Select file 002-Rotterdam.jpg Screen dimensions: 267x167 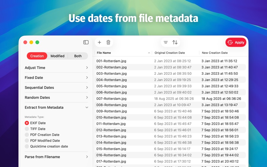pyautogui.click(x=111, y=67)
